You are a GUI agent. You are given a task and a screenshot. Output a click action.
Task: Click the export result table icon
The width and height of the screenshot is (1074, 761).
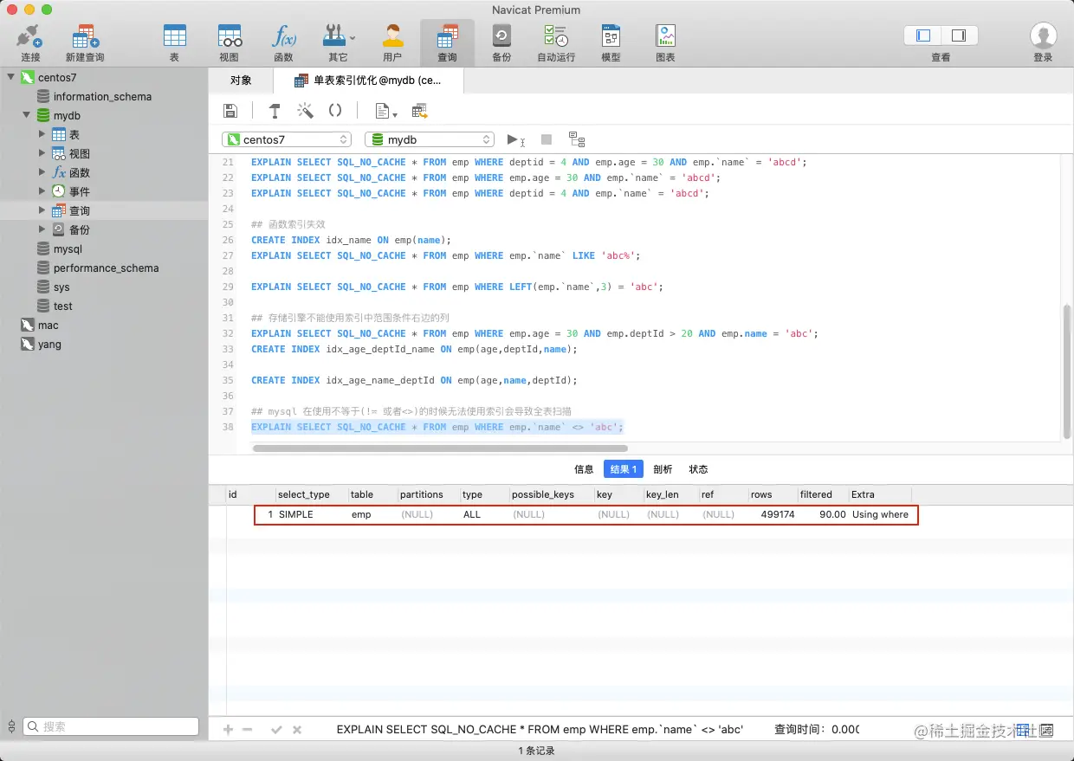[x=420, y=111]
